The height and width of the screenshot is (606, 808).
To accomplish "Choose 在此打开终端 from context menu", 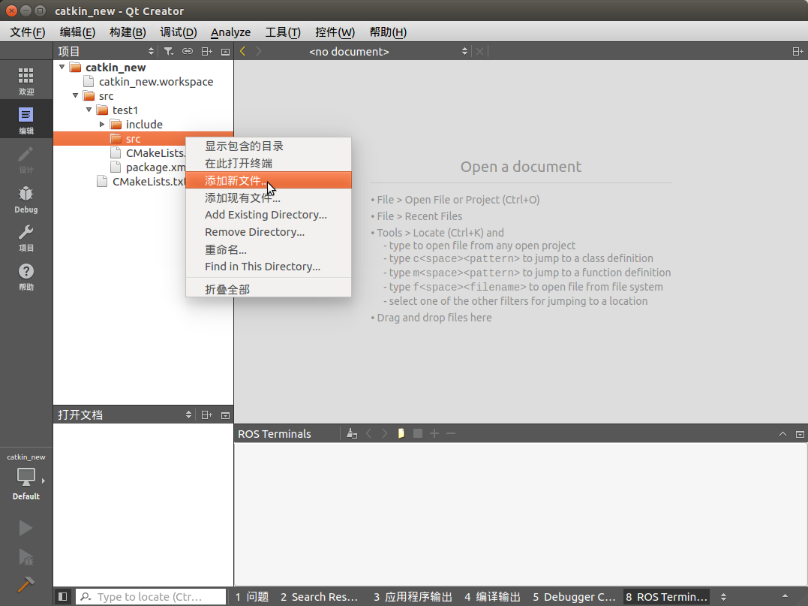I will (269, 163).
